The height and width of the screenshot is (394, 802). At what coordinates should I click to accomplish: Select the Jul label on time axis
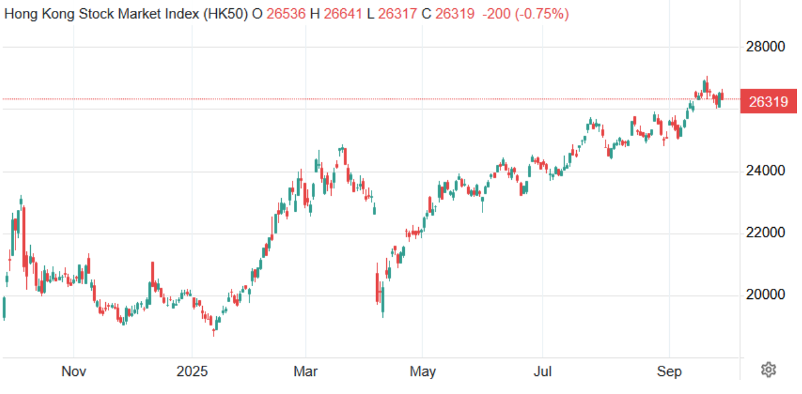pos(543,372)
